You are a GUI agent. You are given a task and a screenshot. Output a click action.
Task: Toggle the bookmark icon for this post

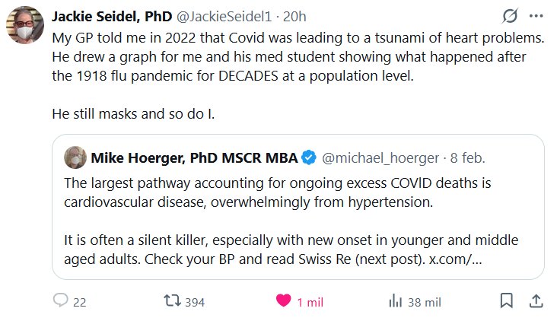point(506,301)
